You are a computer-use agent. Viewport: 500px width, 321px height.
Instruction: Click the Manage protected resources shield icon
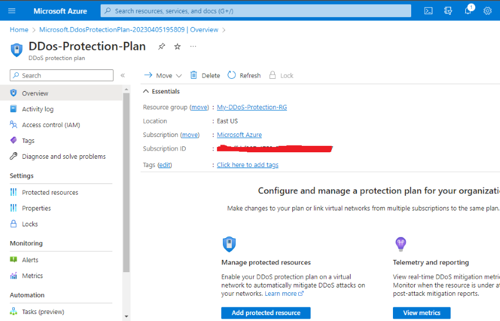point(229,245)
